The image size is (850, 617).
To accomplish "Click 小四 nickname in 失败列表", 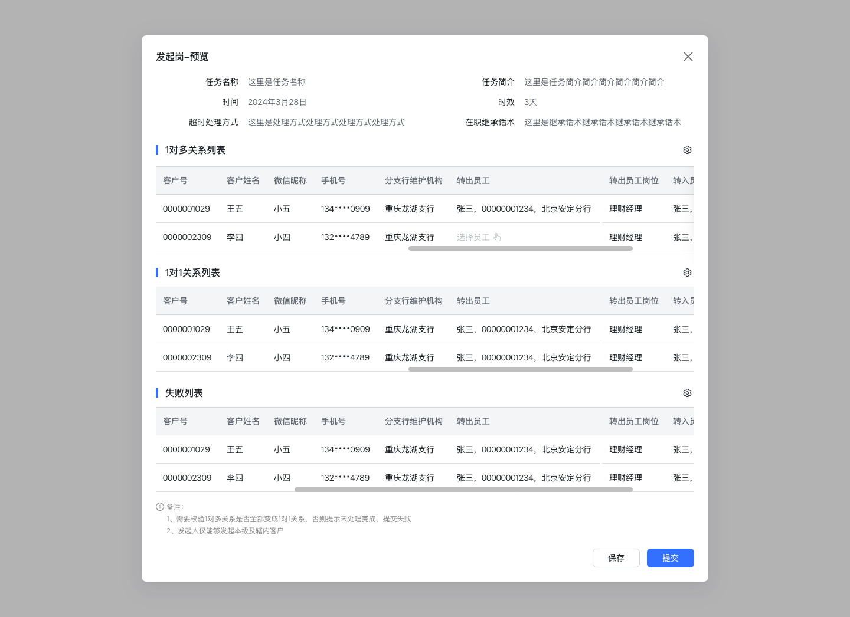I will point(282,478).
